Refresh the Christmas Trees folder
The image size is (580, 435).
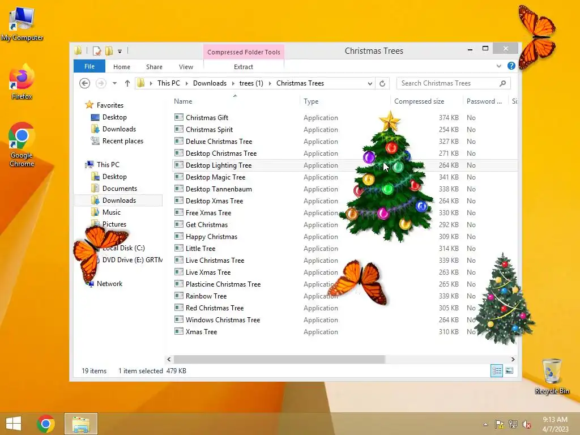pyautogui.click(x=382, y=83)
